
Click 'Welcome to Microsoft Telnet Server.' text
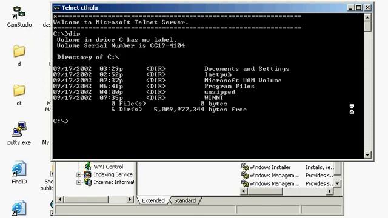pos(121,22)
